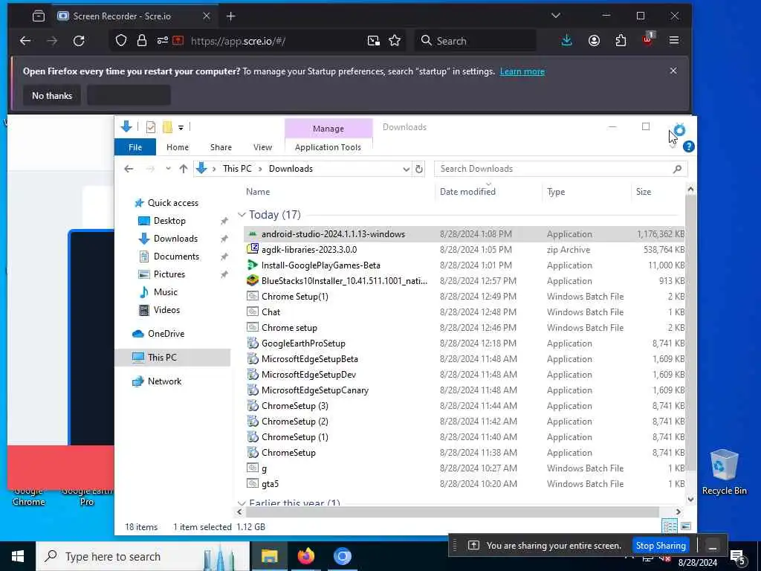Open View ribbon tab

[262, 147]
